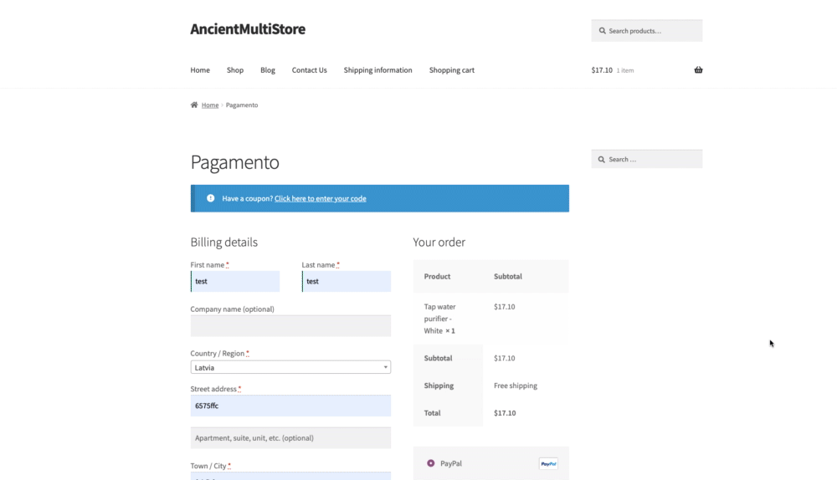The image size is (837, 480).
Task: Click the Shipping row label
Action: click(439, 386)
